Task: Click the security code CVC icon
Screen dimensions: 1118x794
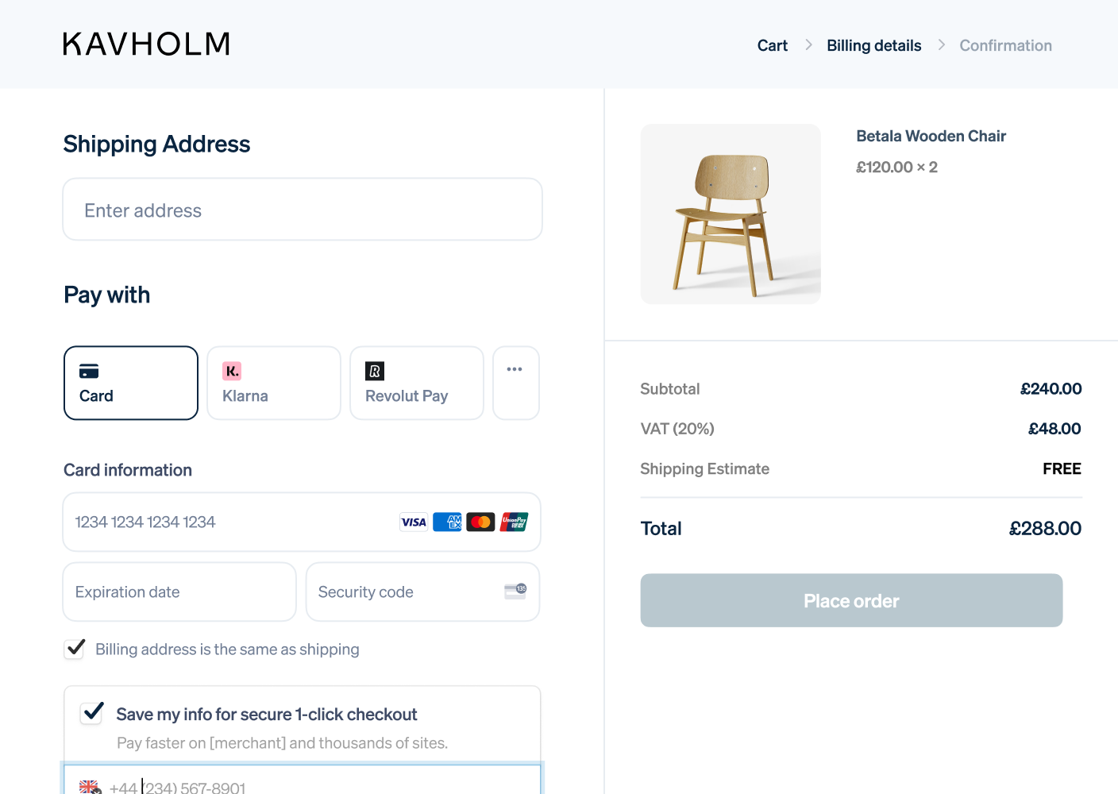Action: tap(515, 591)
